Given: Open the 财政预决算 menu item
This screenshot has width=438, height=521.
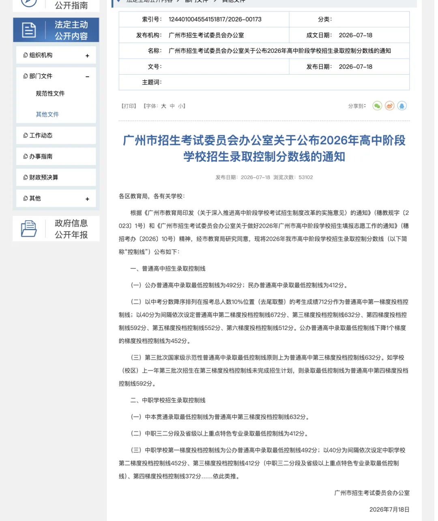Looking at the screenshot, I should point(56,178).
